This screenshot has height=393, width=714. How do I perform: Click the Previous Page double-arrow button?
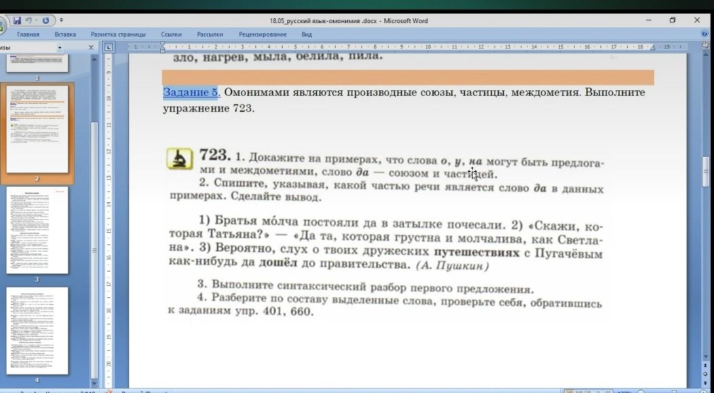point(706,366)
